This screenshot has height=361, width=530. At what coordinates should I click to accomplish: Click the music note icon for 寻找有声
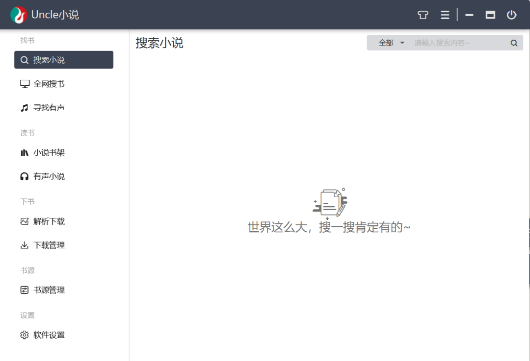[x=25, y=107]
